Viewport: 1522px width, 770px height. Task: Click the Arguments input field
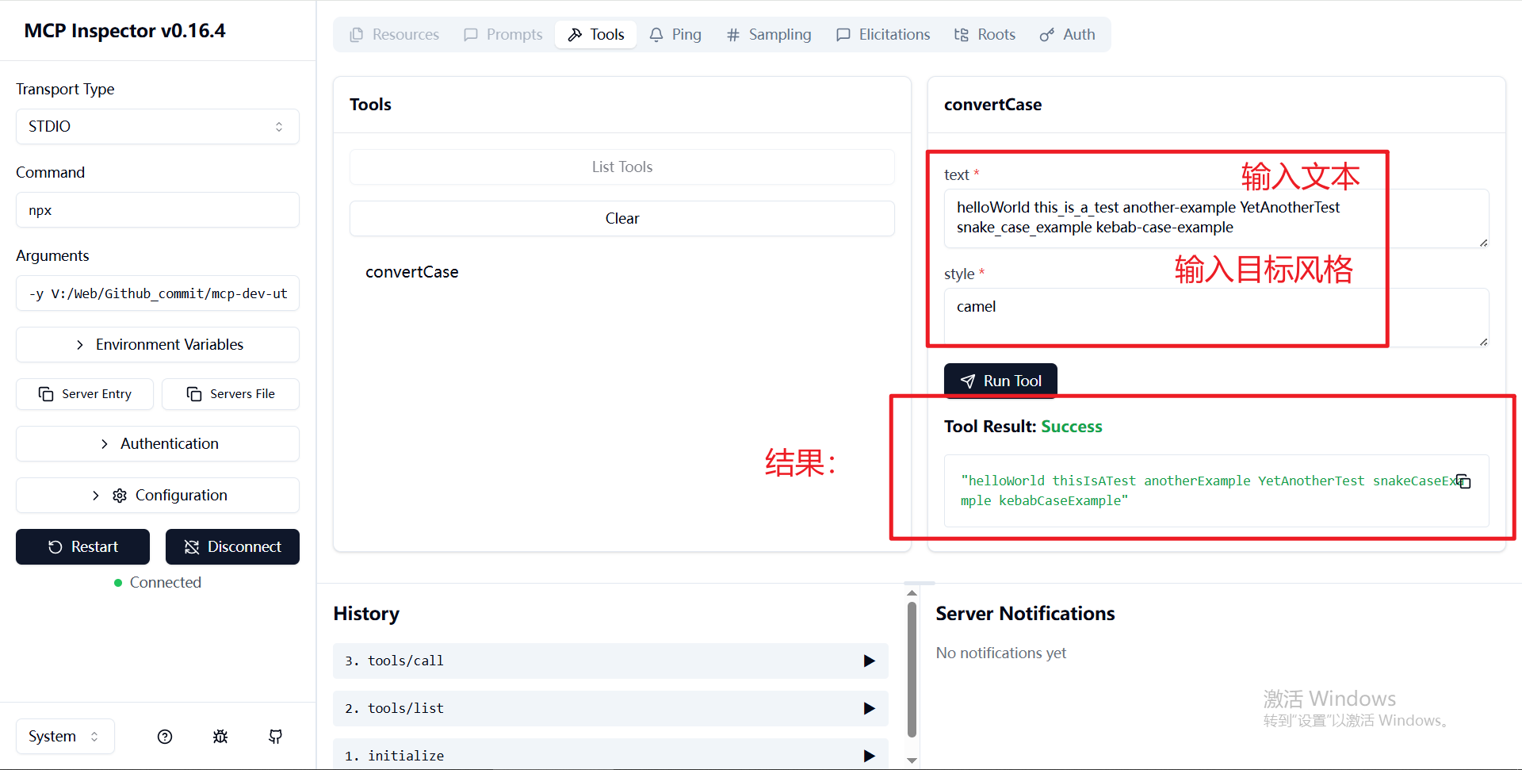(x=158, y=293)
